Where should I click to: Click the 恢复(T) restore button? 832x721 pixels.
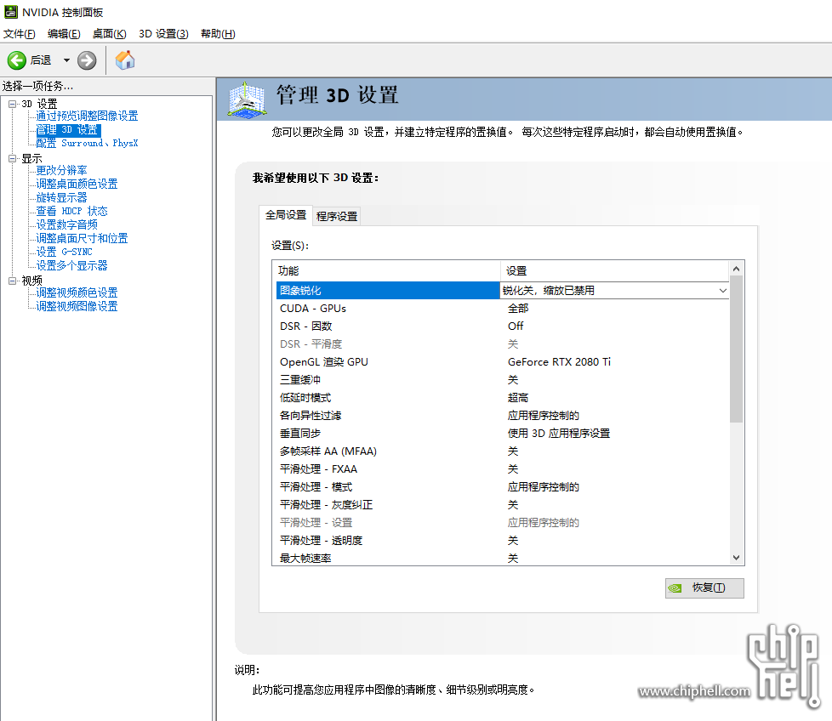click(x=704, y=588)
